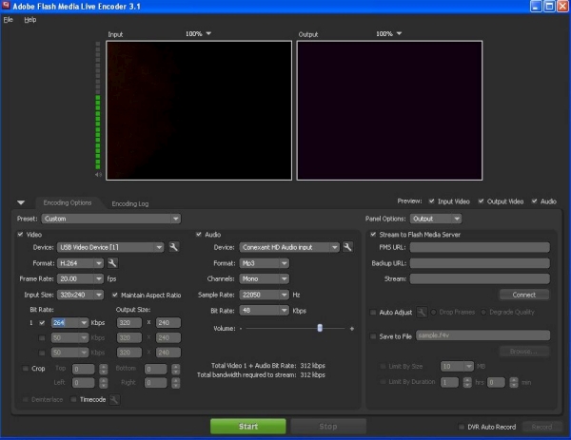Click the speaker icon below audio meter
The width and height of the screenshot is (571, 440).
[98, 175]
